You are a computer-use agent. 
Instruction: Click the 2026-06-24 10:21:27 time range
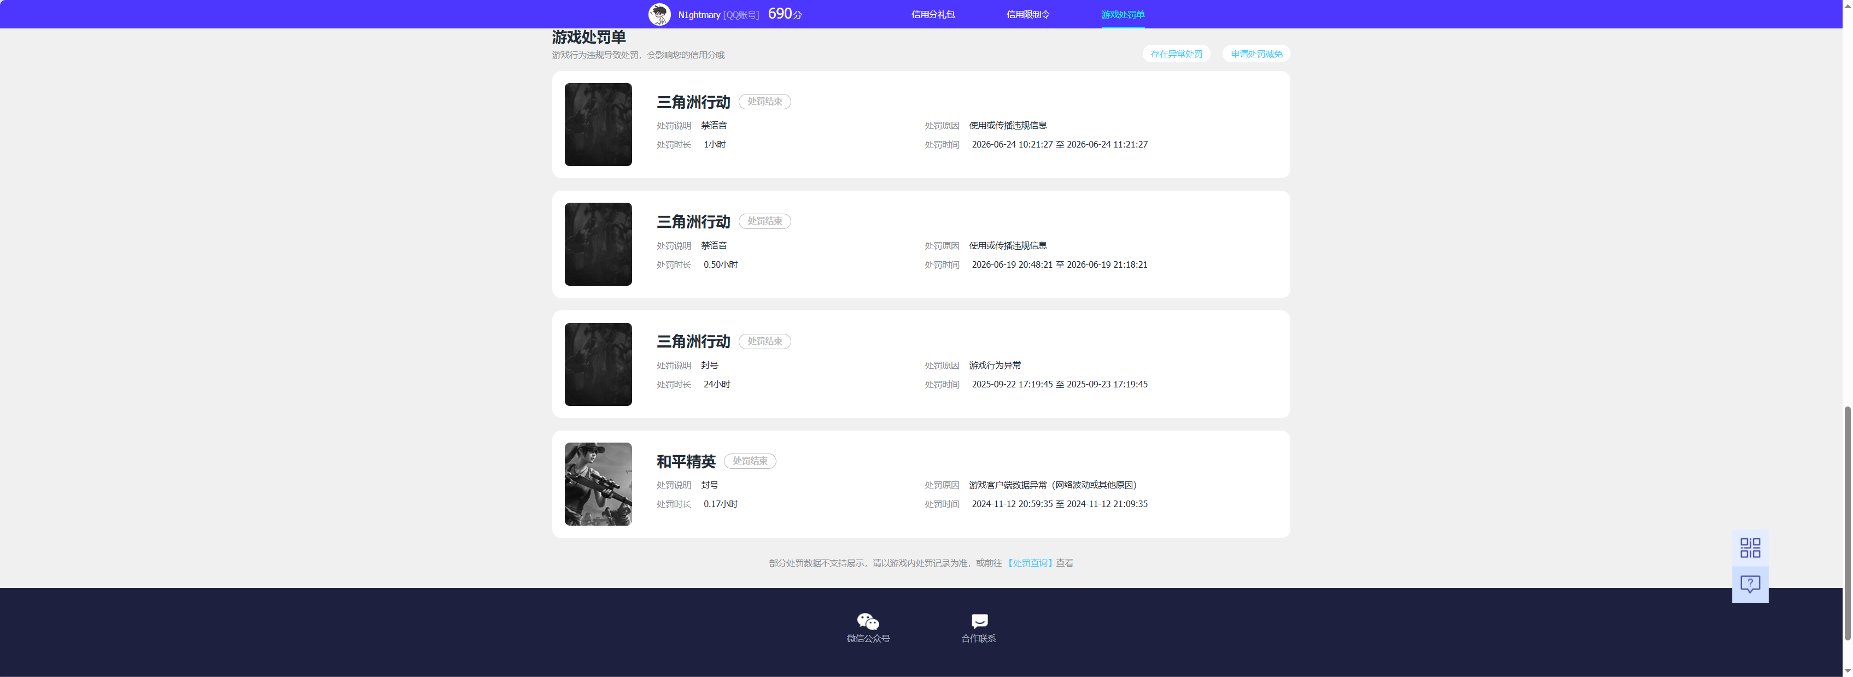click(1059, 144)
